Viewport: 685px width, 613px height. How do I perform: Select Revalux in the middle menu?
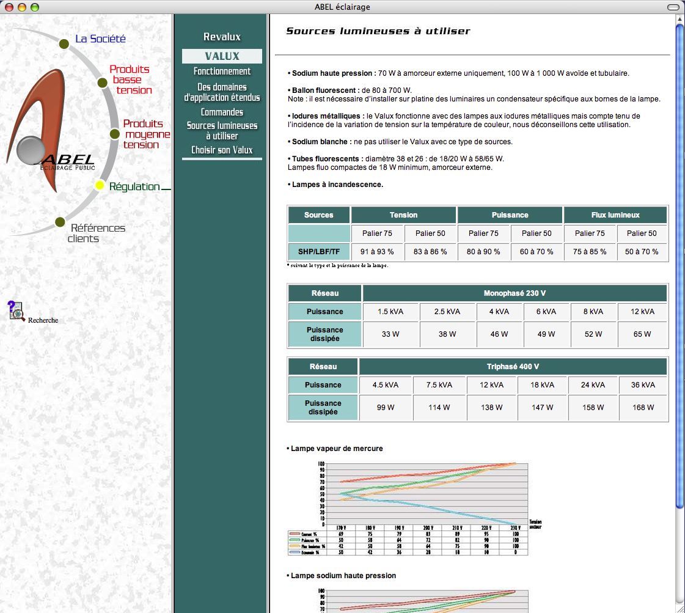[x=222, y=37]
